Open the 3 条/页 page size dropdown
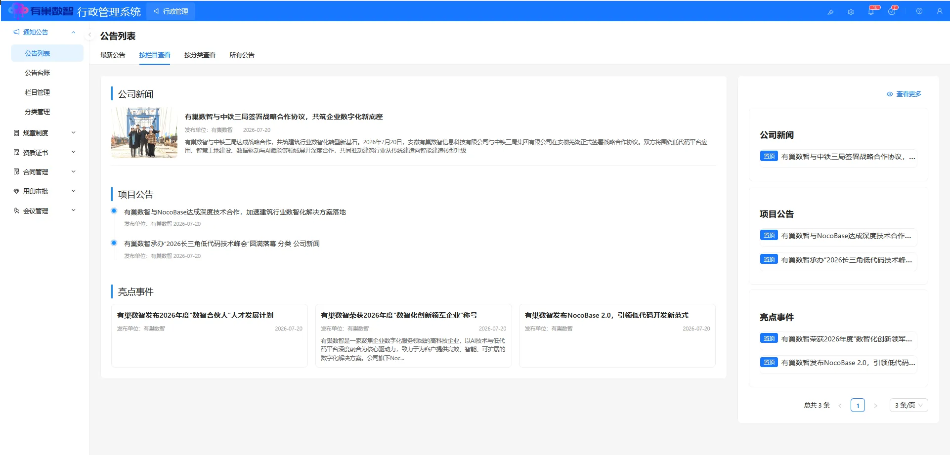 tap(908, 405)
